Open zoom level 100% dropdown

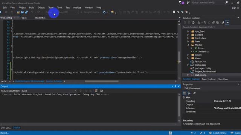10,81
